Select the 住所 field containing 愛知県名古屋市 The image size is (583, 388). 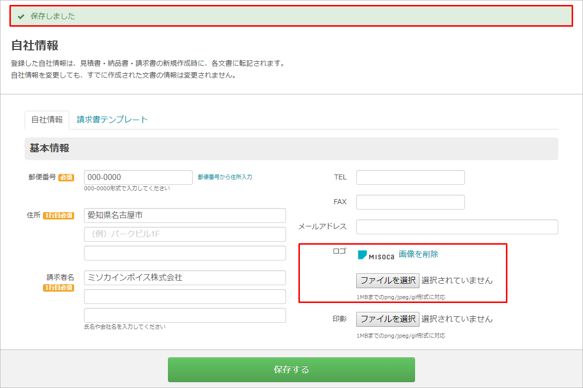point(185,216)
